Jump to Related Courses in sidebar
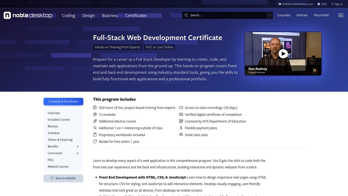The width and height of the screenshot is (348, 196). coord(58,166)
